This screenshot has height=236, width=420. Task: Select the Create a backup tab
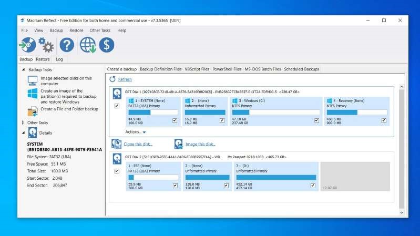click(x=122, y=69)
